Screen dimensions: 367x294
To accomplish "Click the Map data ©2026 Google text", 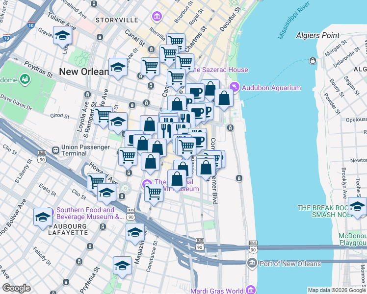I will click(x=337, y=290).
